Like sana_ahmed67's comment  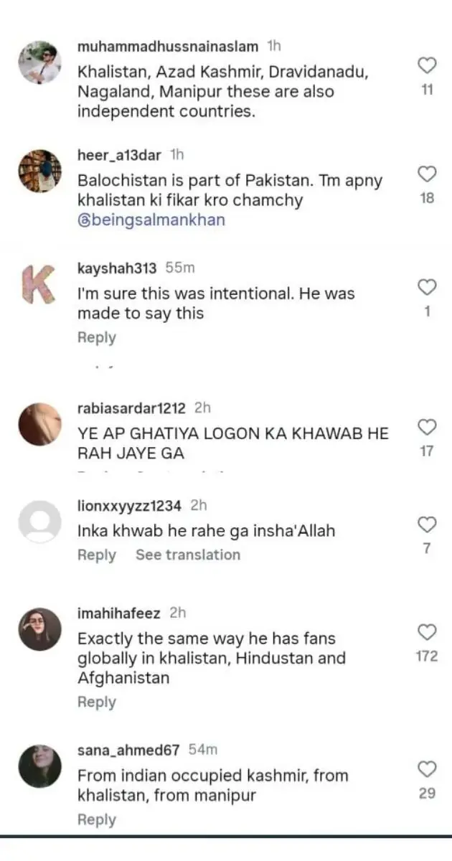point(427,769)
